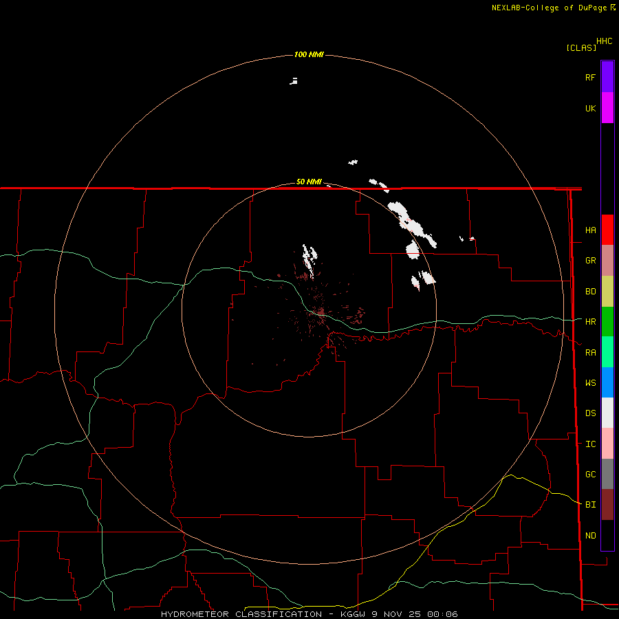Select the WS blue legend swatch
The height and width of the screenshot is (619, 619).
click(607, 382)
